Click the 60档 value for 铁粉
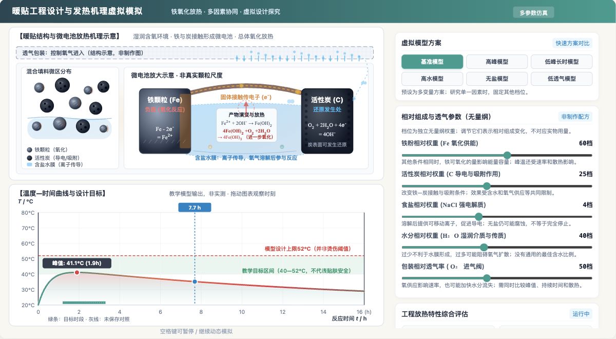616x339 pixels. 586,143
